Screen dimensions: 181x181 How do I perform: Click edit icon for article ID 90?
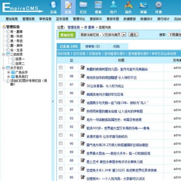pos(83,143)
